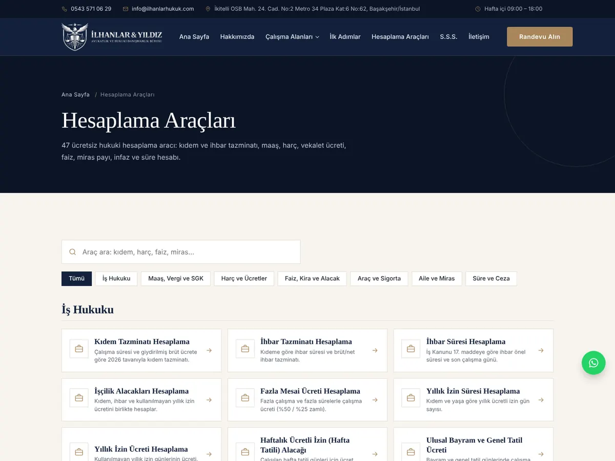615x461 pixels.
Task: Click the Randevu Alın button
Action: 540,37
